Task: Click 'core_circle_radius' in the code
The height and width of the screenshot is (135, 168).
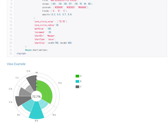Action: point(44,25)
